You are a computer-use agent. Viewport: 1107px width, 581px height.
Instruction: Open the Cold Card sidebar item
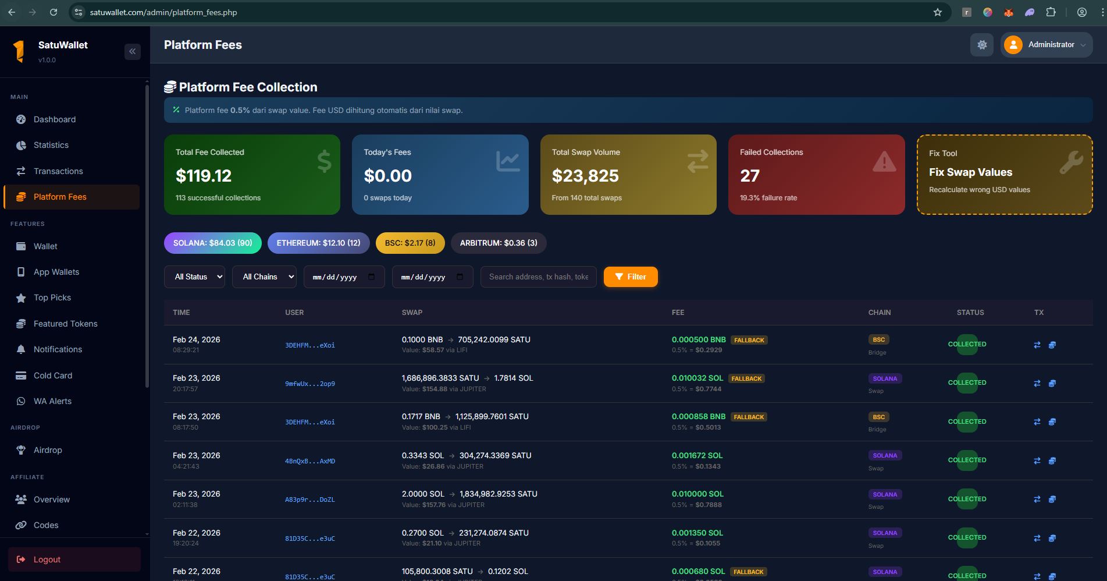coord(52,375)
